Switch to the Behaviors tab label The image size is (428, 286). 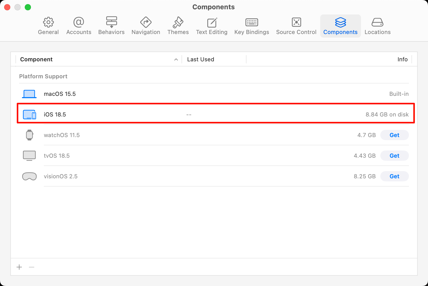[111, 32]
